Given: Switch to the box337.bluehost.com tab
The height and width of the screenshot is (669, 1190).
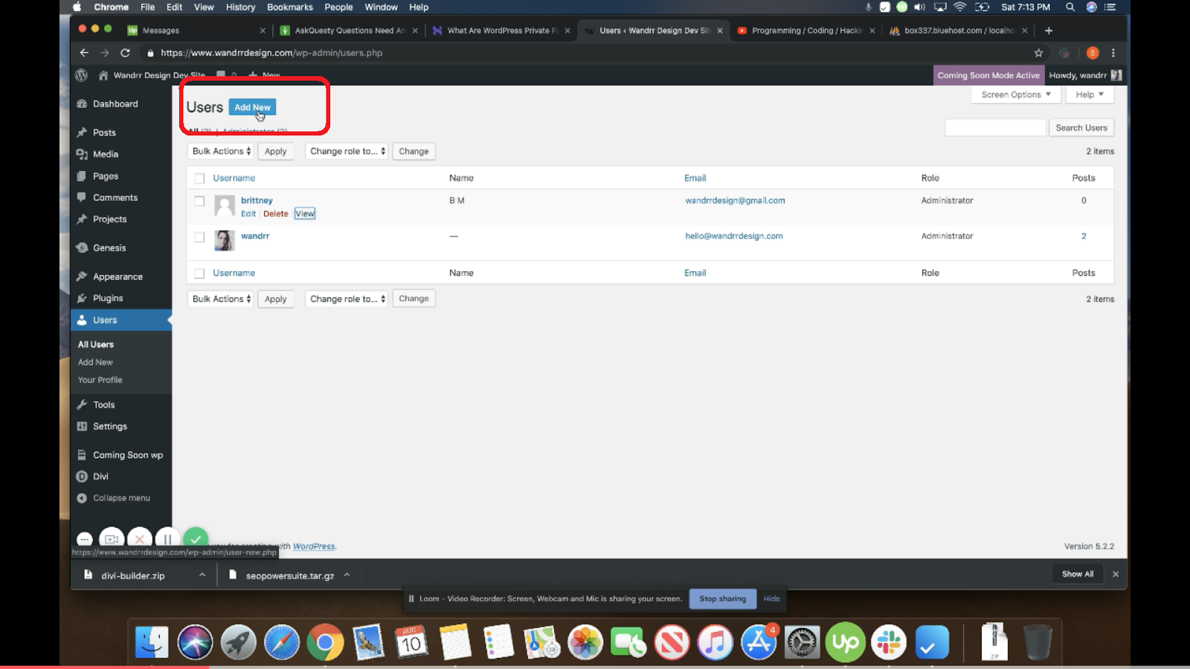Looking at the screenshot, I should (x=956, y=30).
